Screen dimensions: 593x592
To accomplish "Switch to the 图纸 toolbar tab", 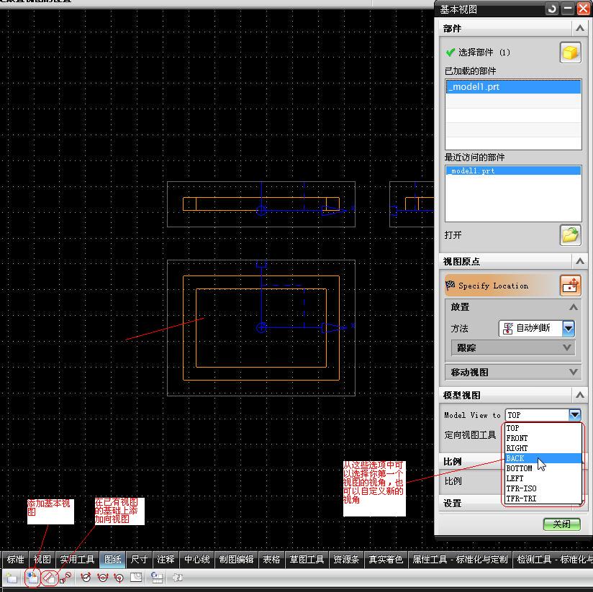I will point(113,559).
